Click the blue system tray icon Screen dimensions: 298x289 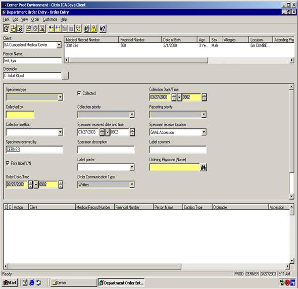pos(293,283)
